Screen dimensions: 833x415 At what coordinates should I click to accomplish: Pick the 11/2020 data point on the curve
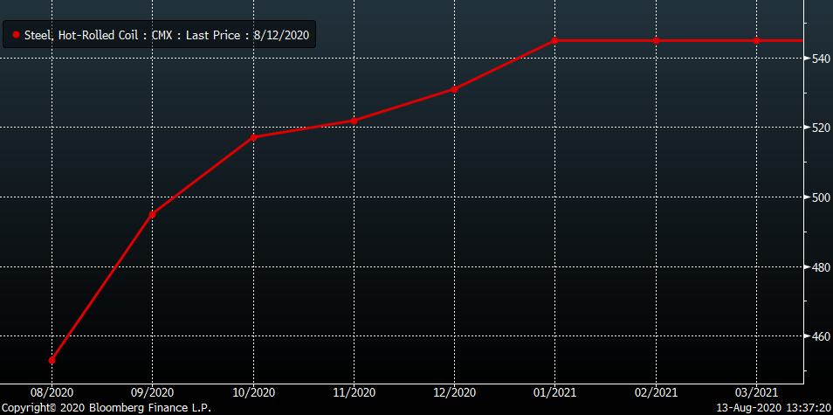[354, 121]
